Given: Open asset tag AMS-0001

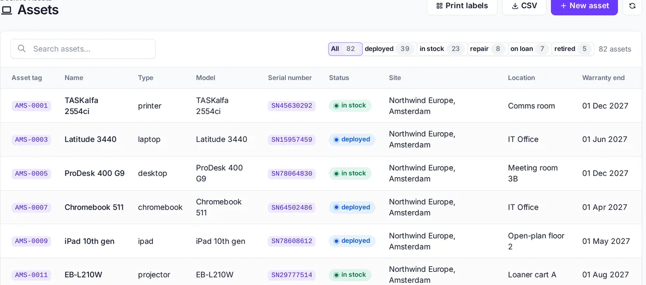Looking at the screenshot, I should click(x=31, y=106).
